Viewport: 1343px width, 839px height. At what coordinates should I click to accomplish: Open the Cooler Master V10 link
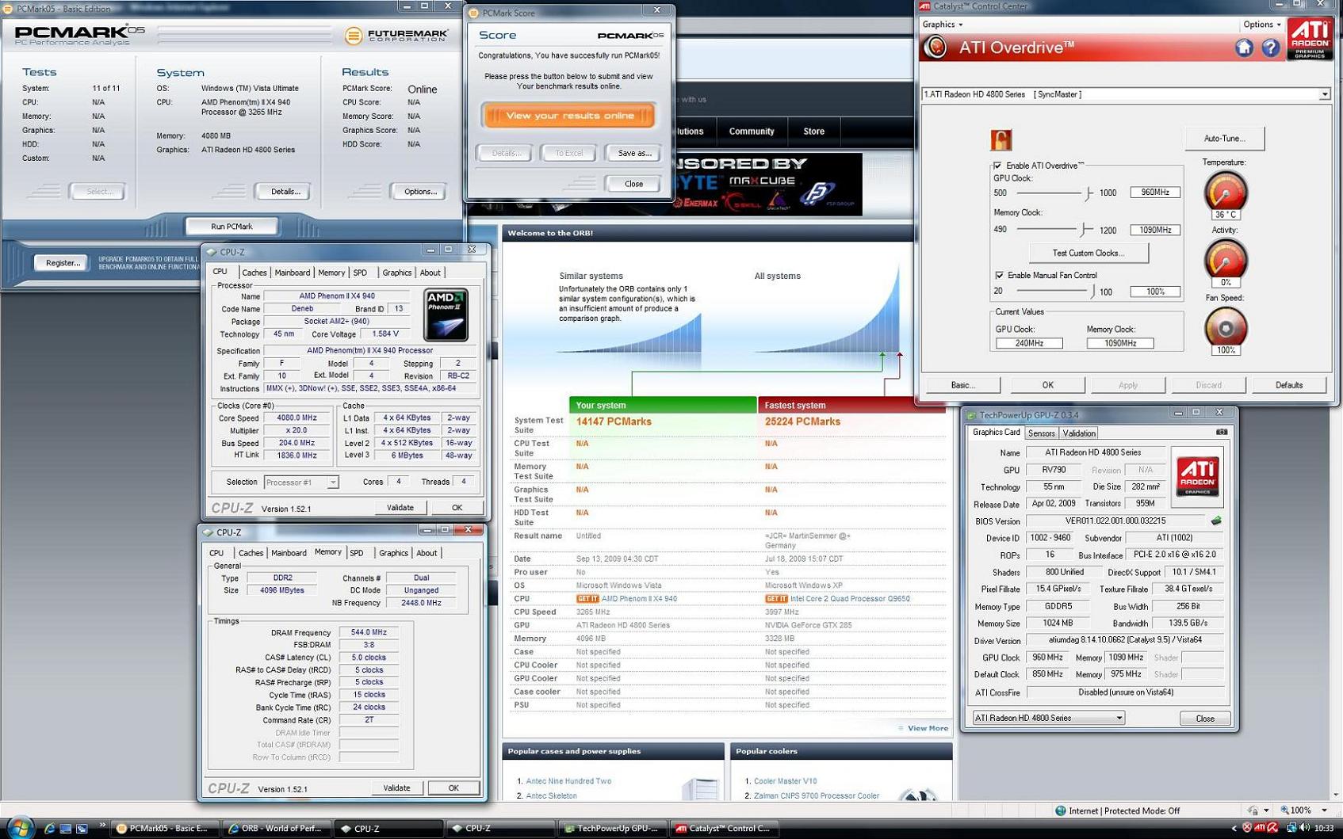click(785, 781)
